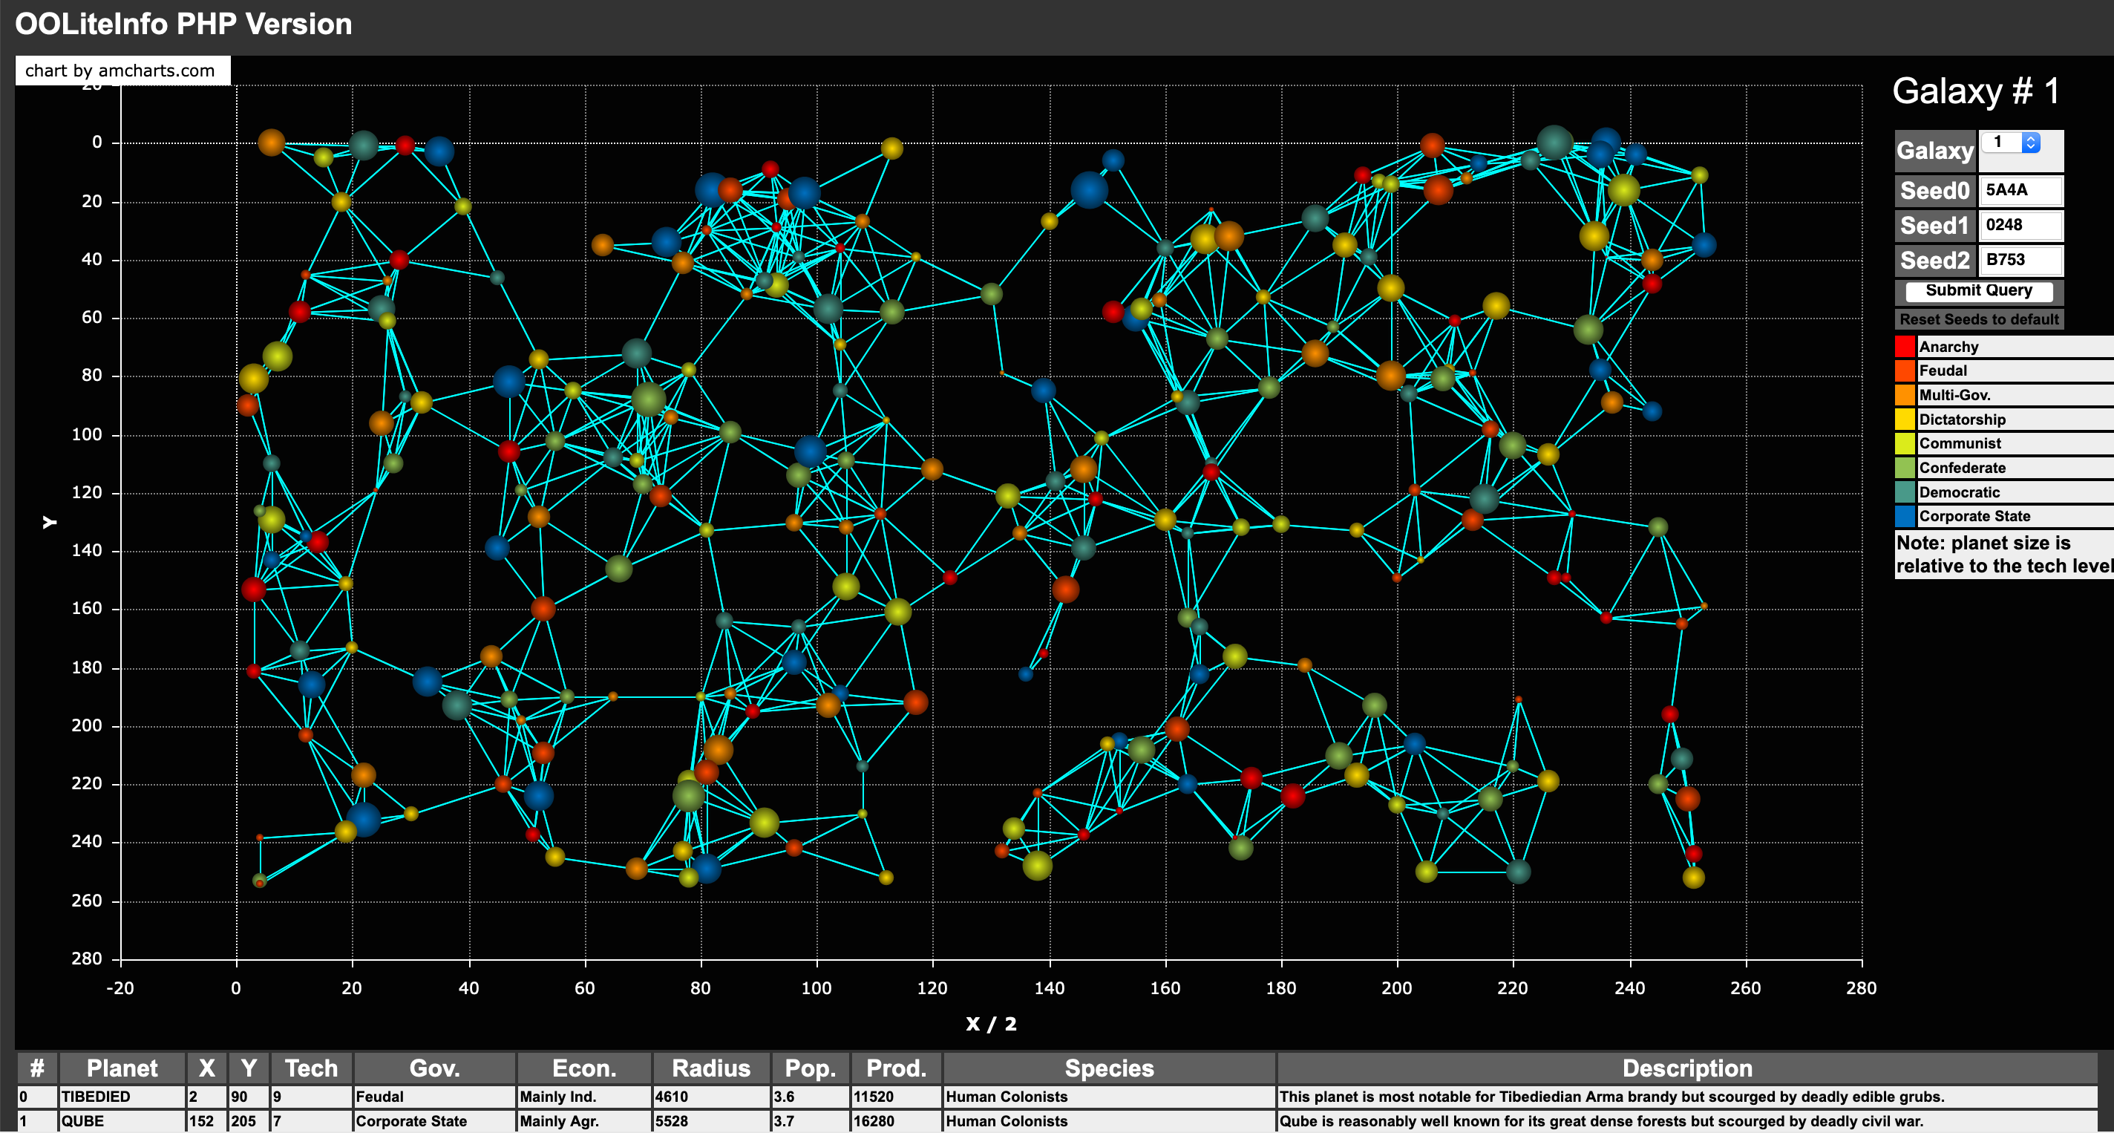Click the Tech column header
This screenshot has height=1133, width=2114.
click(311, 1068)
